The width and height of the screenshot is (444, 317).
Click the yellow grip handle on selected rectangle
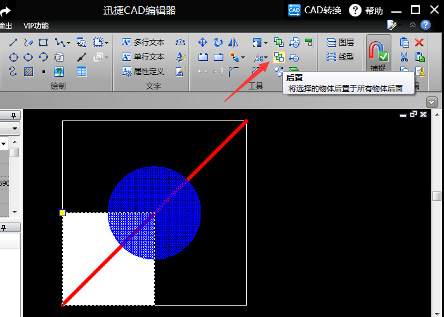[62, 212]
